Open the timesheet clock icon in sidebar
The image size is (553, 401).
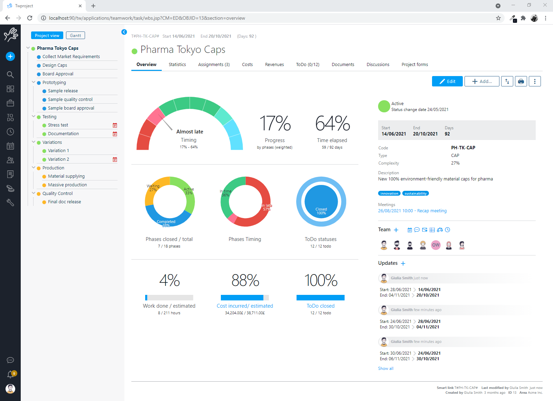[10, 132]
